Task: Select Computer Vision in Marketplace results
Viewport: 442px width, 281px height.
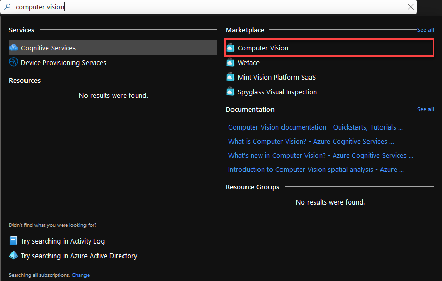Action: (263, 48)
